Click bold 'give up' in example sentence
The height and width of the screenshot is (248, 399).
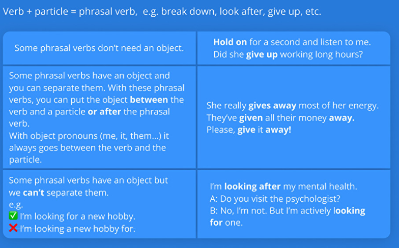click(262, 54)
